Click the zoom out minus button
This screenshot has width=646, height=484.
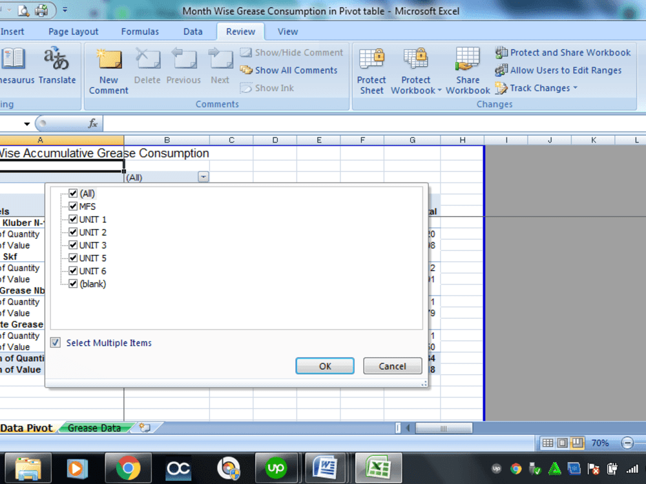(627, 443)
